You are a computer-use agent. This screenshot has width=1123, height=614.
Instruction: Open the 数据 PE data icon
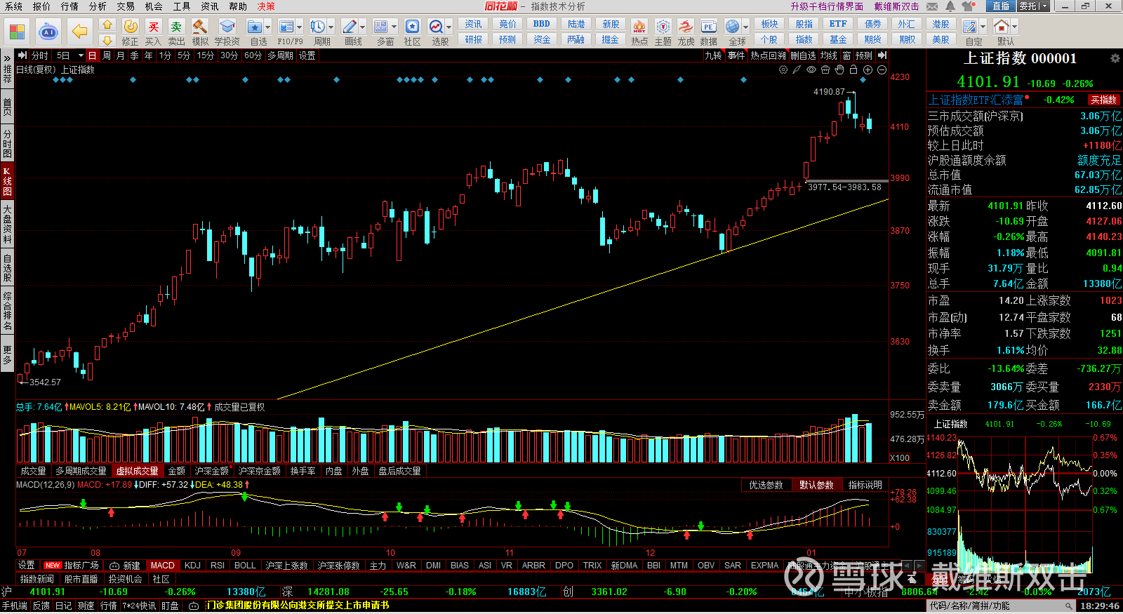coord(709,27)
